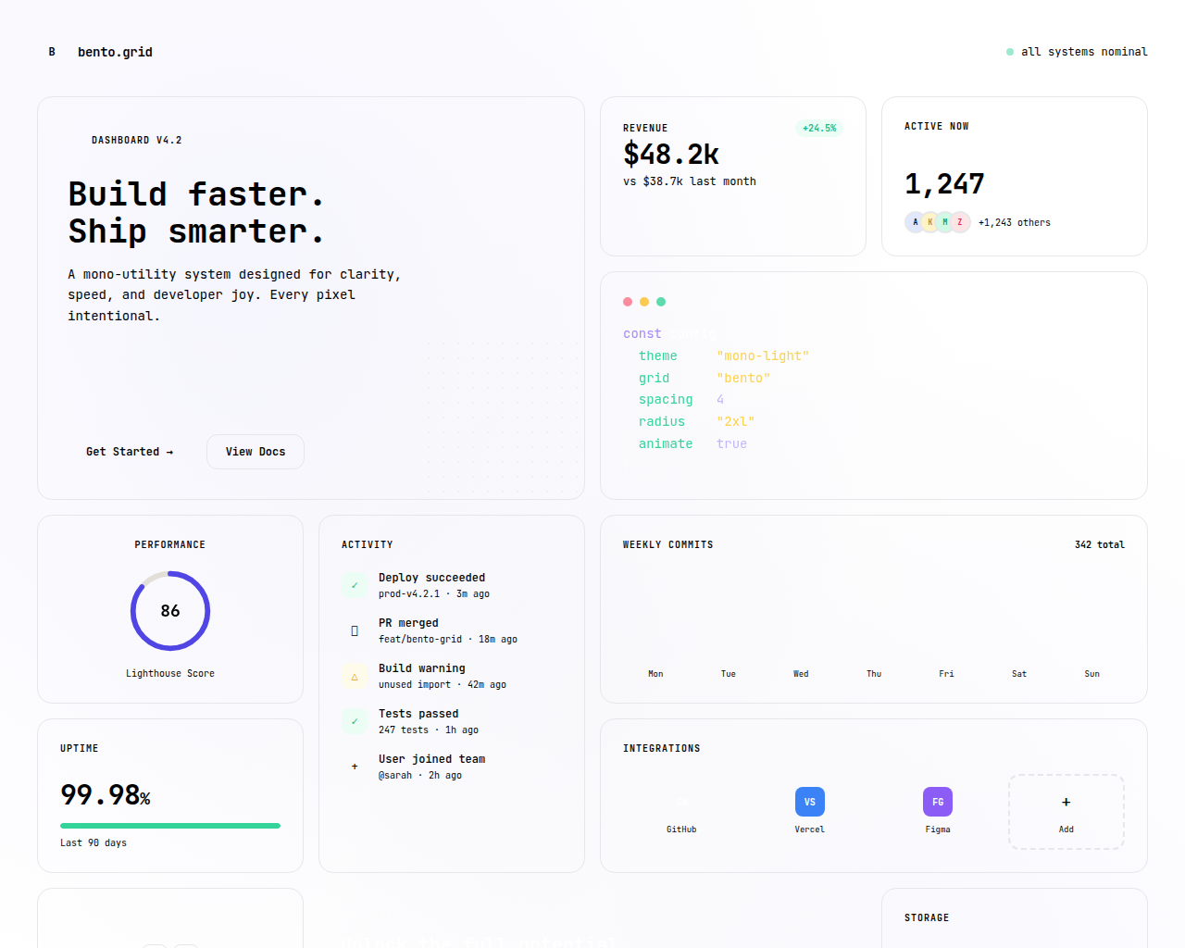
Task: Add a new integration tile
Action: (1066, 812)
